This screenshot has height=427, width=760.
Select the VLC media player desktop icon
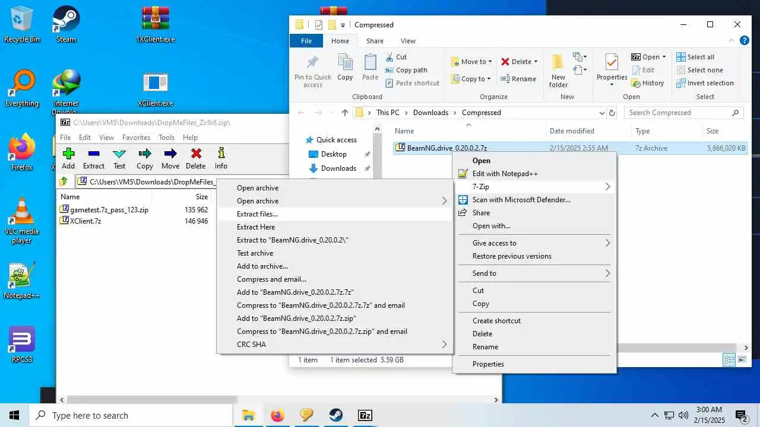point(22,221)
